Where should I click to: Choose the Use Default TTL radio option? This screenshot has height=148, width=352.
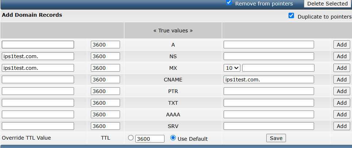tap(173, 138)
